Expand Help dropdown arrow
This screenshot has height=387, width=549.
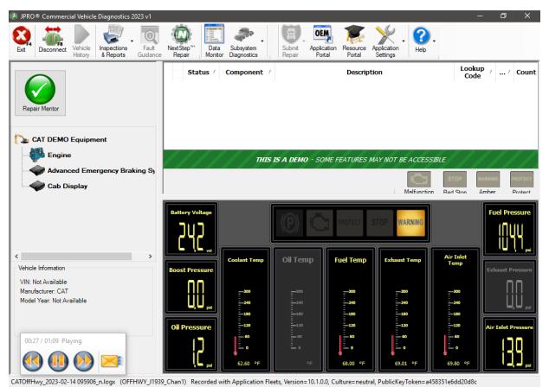tap(434, 41)
